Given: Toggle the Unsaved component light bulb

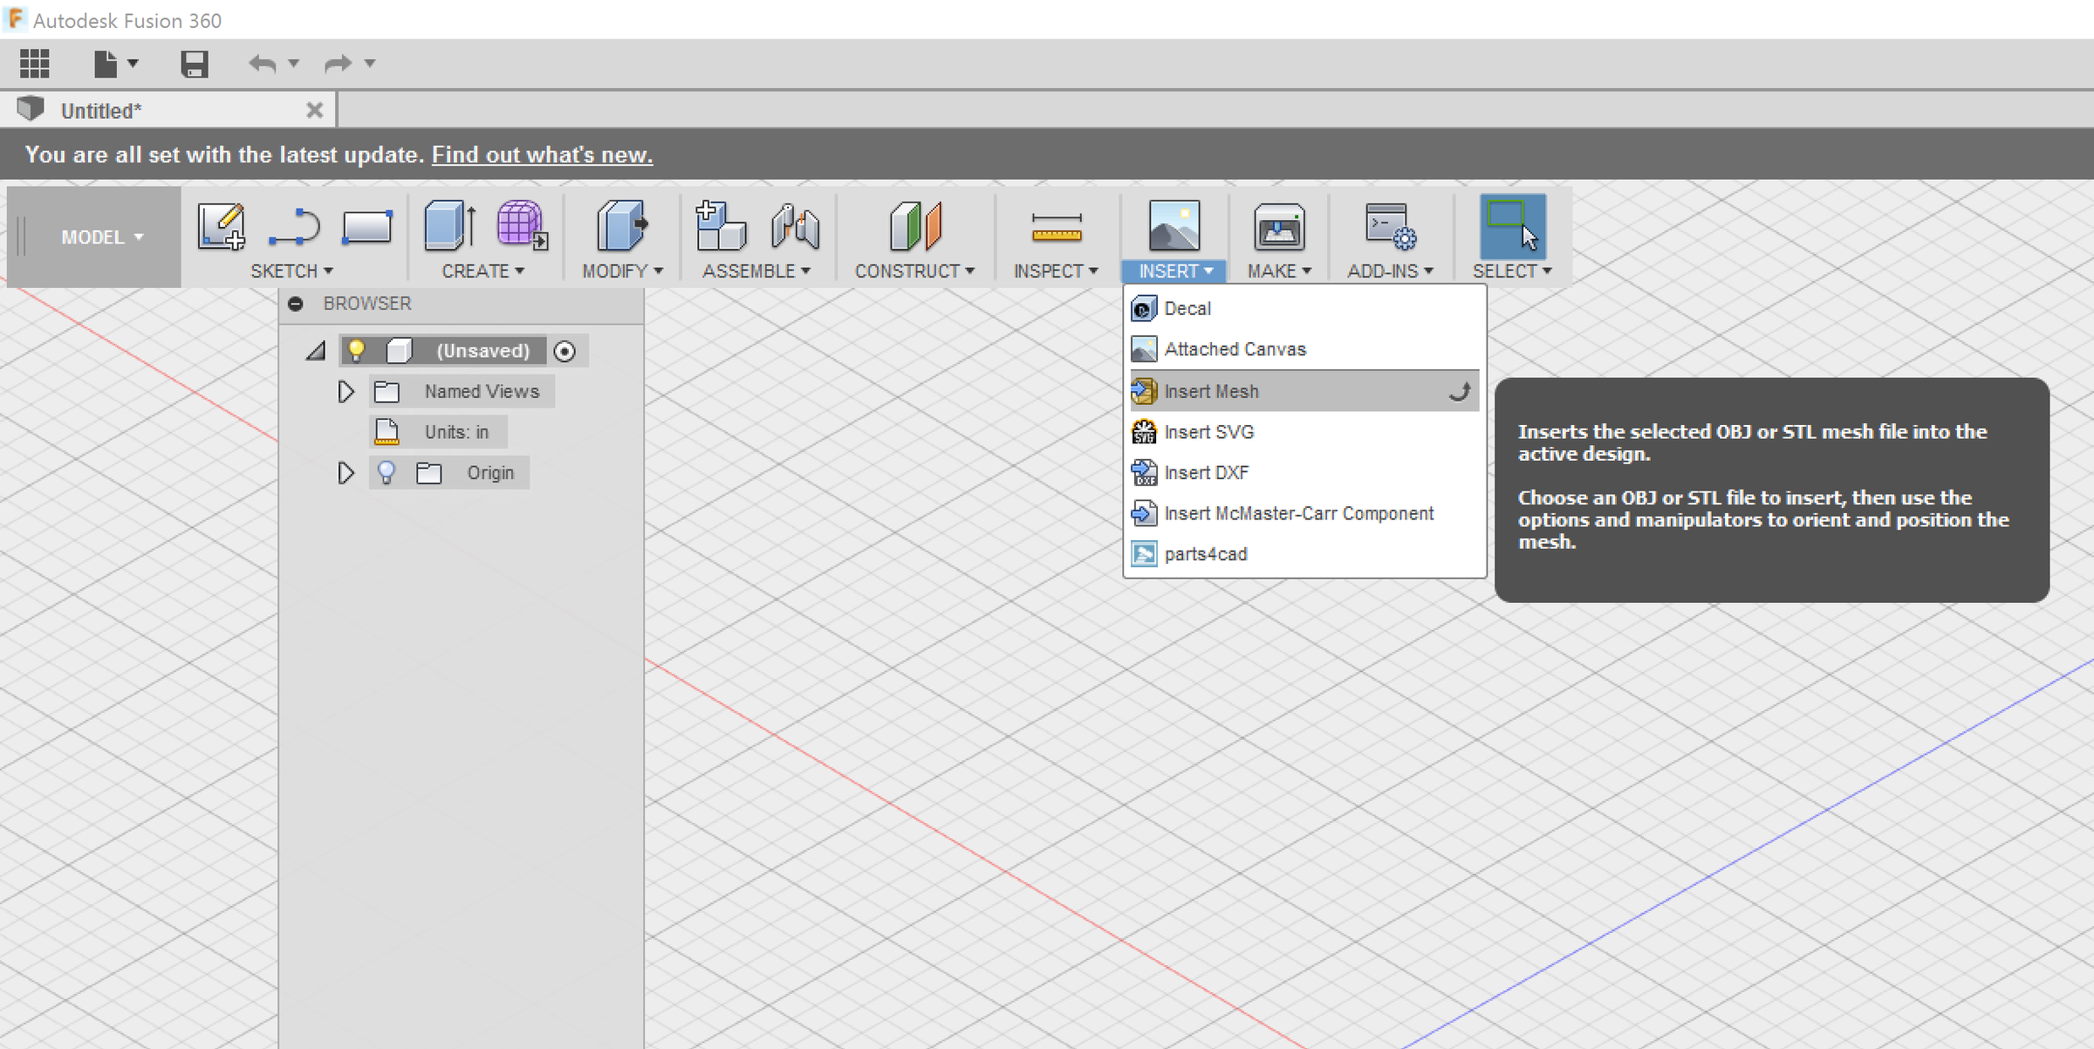Looking at the screenshot, I should 354,350.
